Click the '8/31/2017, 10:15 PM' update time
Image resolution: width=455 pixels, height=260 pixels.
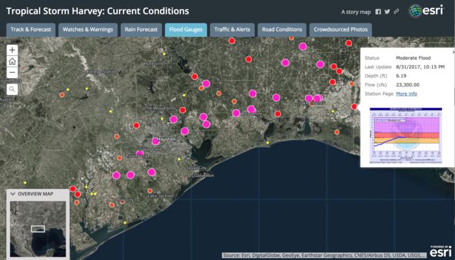(x=420, y=67)
